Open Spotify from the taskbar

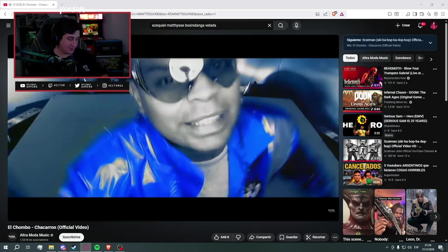[97, 247]
